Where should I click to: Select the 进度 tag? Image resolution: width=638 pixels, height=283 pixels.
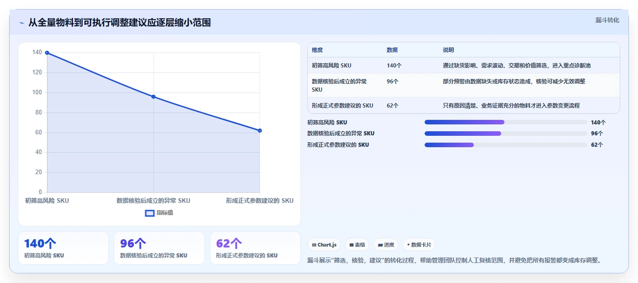pos(386,245)
